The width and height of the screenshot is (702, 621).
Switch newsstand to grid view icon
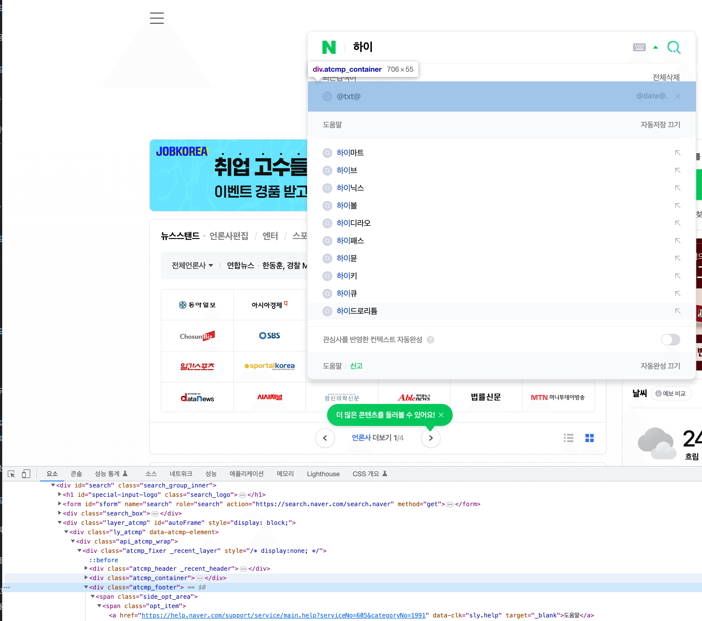[x=589, y=438]
